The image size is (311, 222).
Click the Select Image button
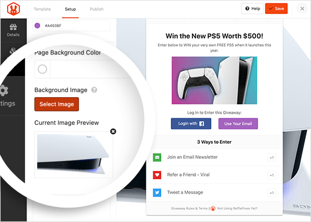pyautogui.click(x=57, y=104)
